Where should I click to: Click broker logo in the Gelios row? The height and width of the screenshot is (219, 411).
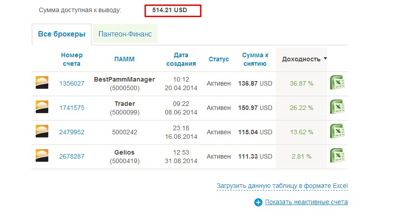[42, 156]
